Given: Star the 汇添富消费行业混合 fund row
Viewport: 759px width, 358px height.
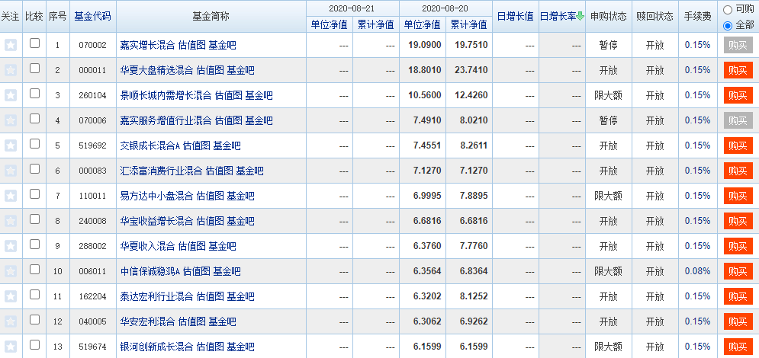Looking at the screenshot, I should coord(11,171).
